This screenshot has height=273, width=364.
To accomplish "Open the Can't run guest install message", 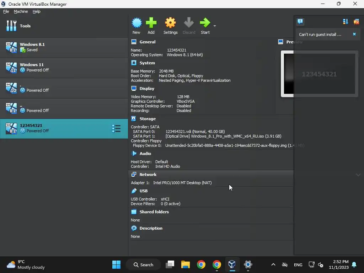I will (320, 34).
